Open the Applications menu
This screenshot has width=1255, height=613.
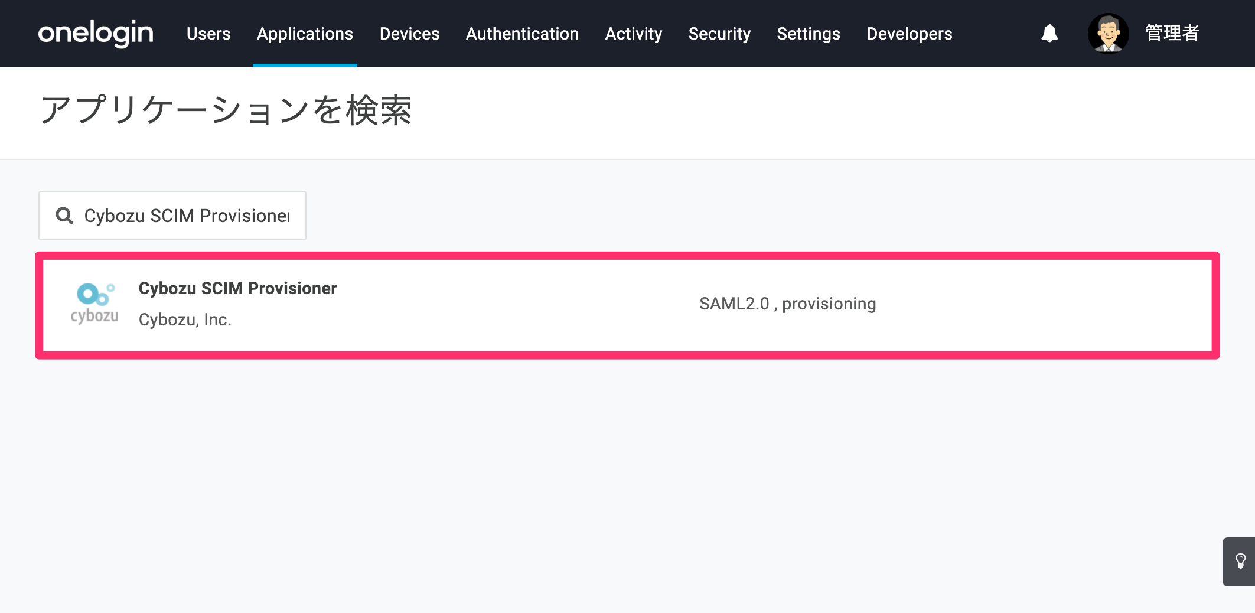[305, 34]
